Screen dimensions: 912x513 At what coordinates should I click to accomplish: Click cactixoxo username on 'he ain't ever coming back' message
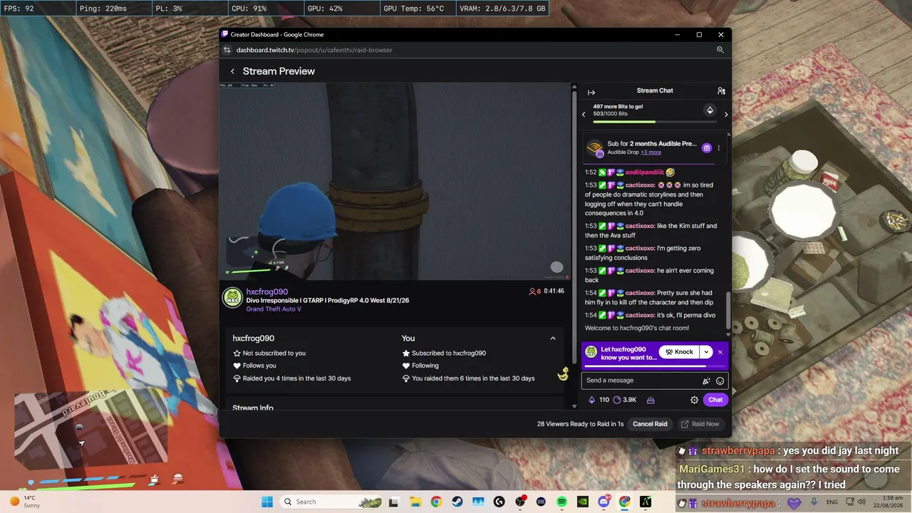tap(640, 271)
